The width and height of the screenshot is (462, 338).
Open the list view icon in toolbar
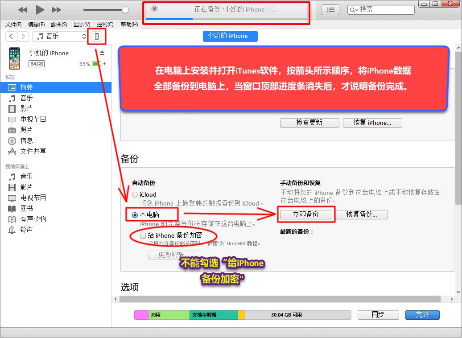click(330, 9)
